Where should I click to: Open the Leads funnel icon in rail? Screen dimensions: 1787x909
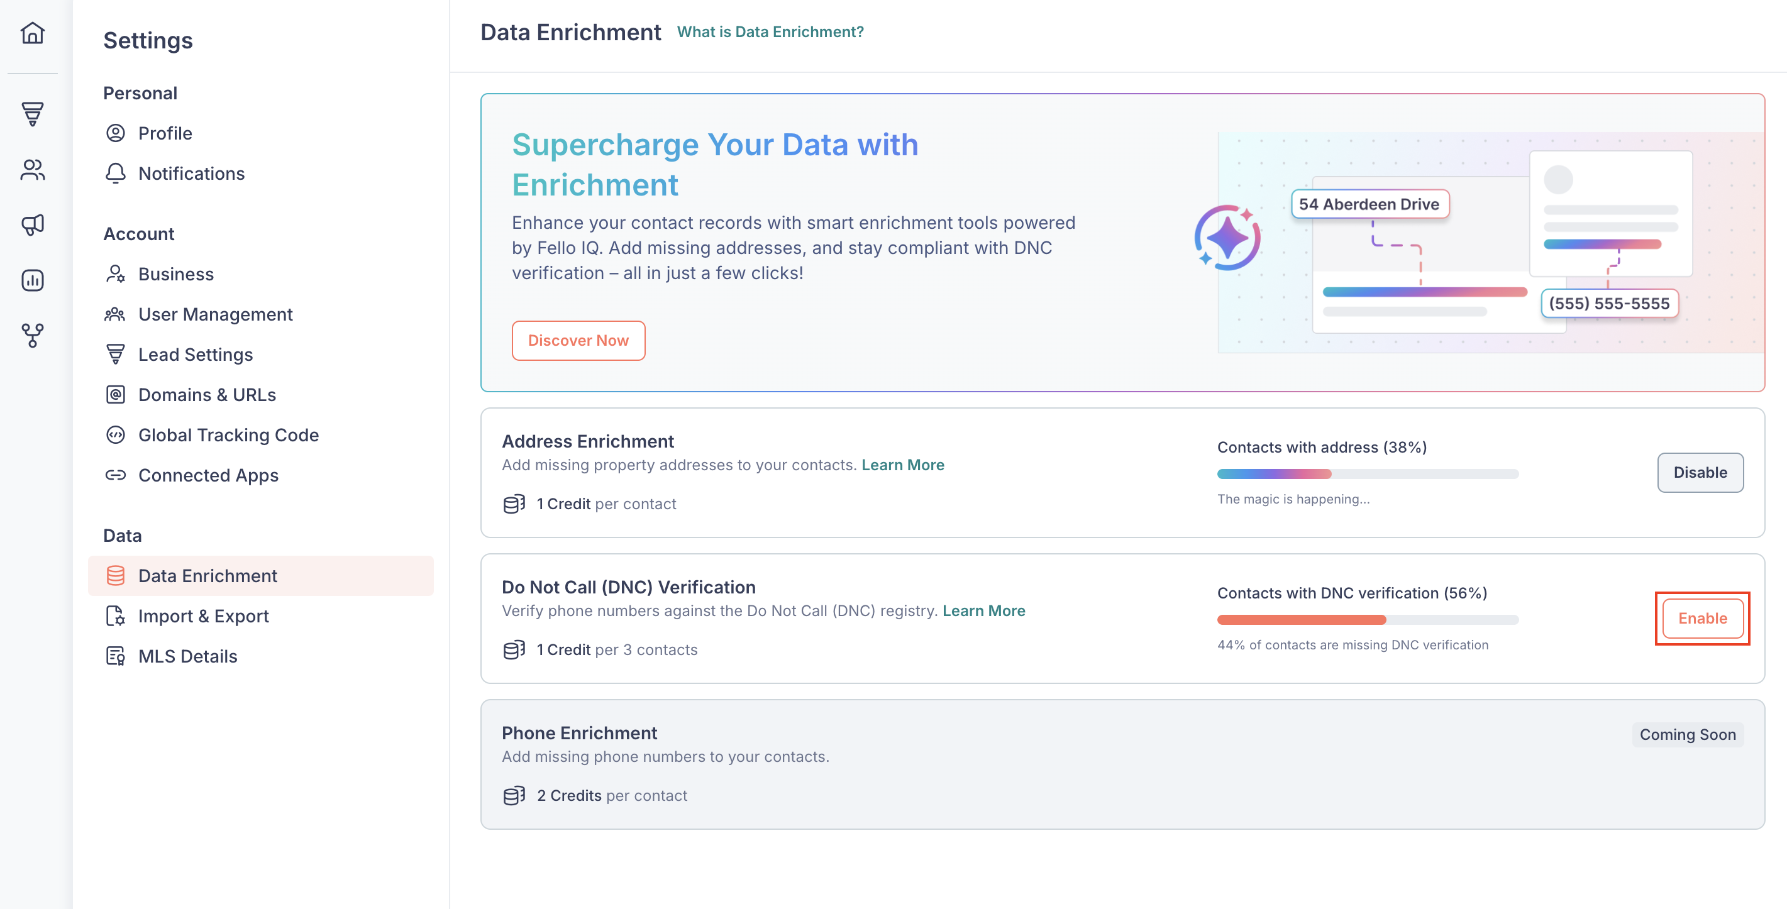33,114
